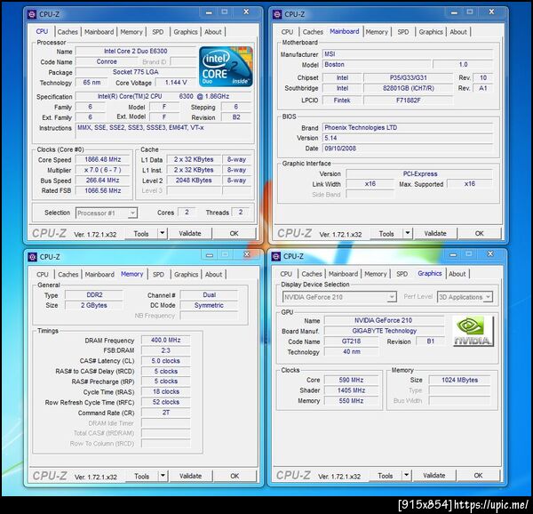Click Tools button in the Memory window
Image resolution: width=533 pixels, height=514 pixels.
coord(141,477)
